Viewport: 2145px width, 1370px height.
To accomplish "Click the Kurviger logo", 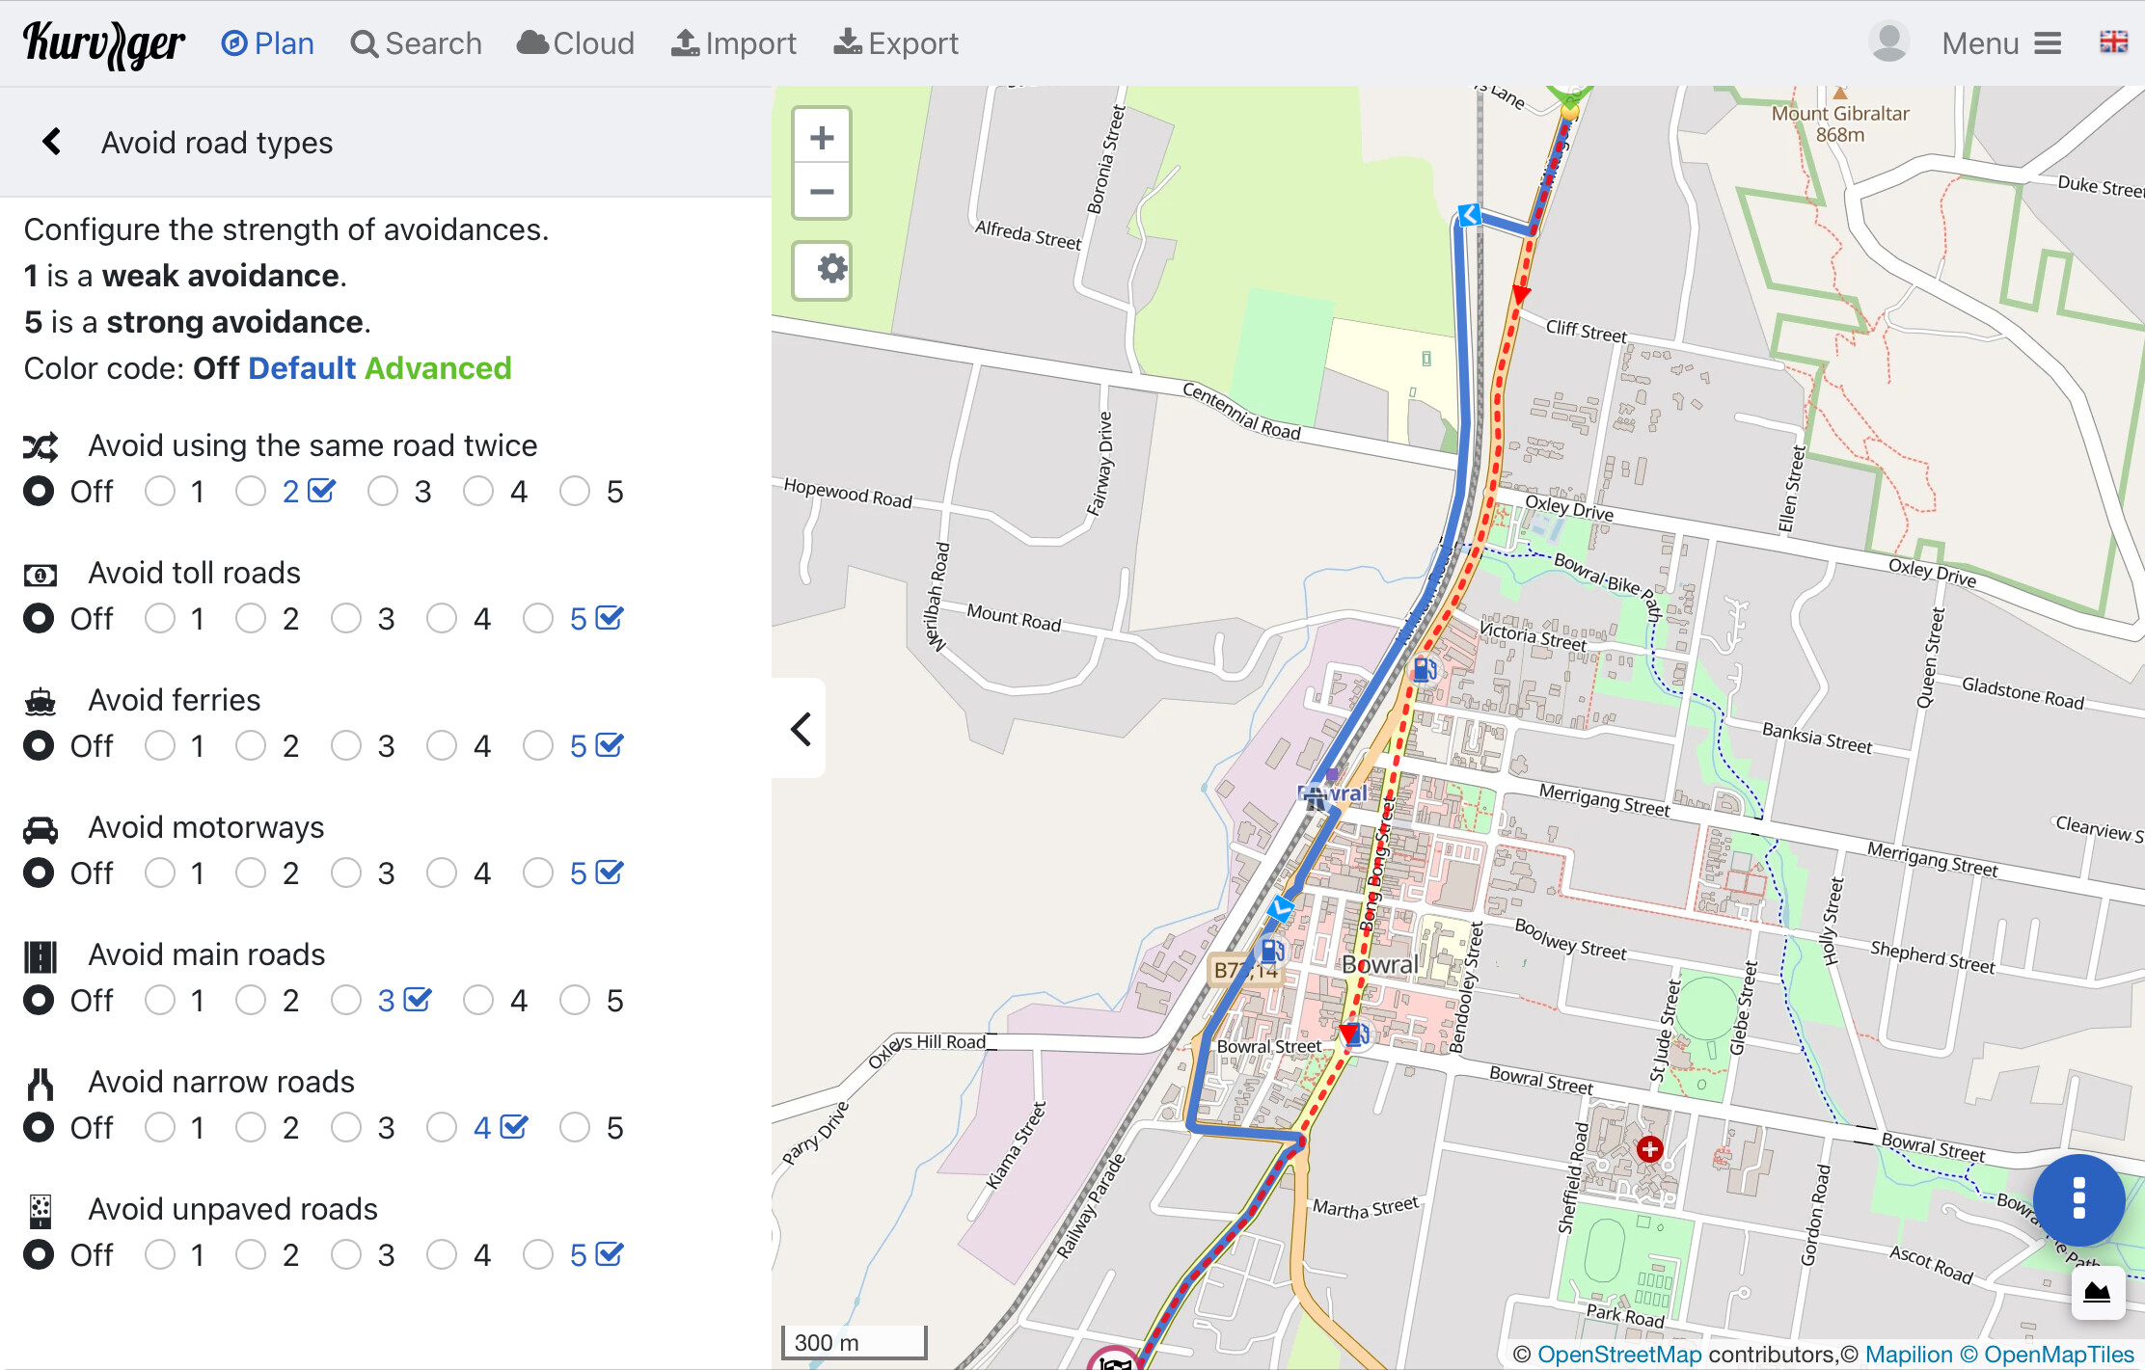I will click(x=104, y=44).
